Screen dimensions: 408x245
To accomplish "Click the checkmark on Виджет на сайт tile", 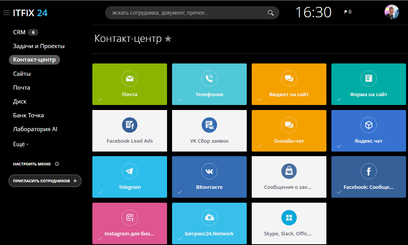I will point(259,100).
